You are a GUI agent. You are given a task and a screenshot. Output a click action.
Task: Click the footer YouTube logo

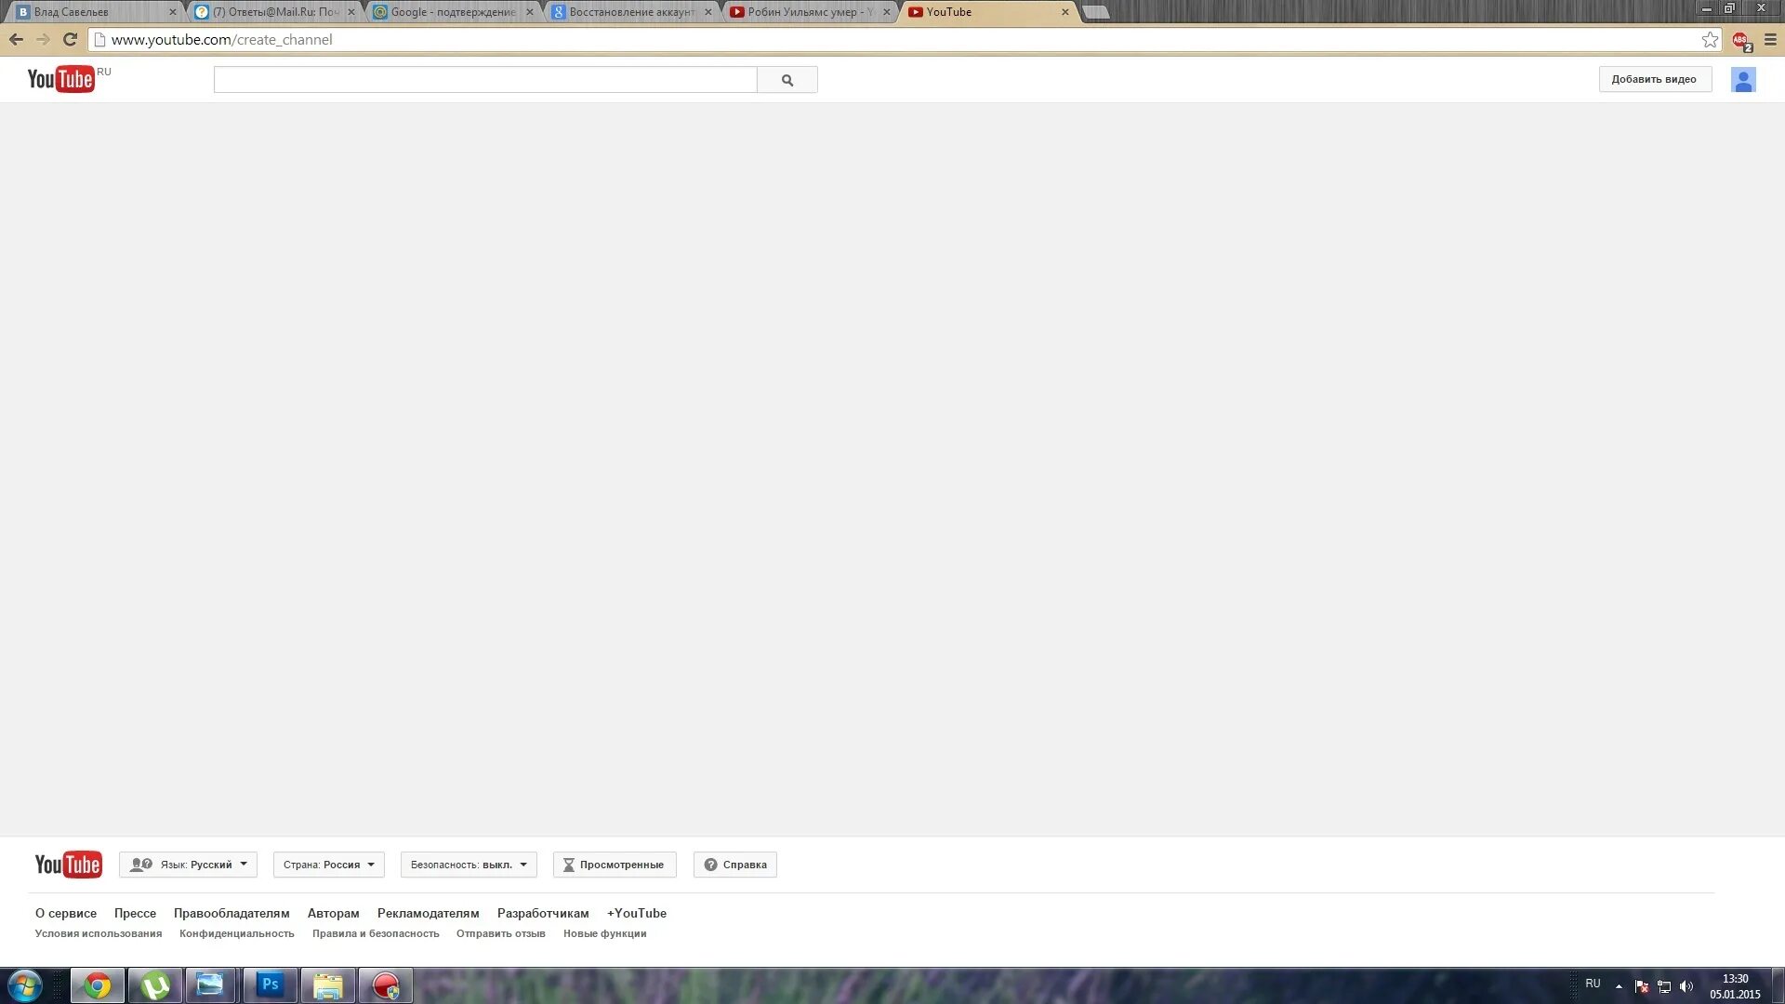coord(68,865)
